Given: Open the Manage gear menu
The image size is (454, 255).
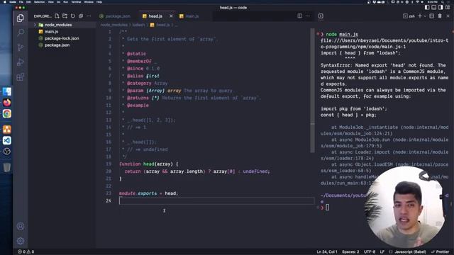Looking at the screenshot, I should point(21,241).
